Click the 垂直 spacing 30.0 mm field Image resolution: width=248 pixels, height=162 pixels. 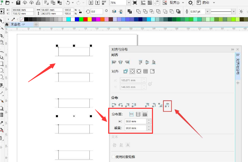135,128
